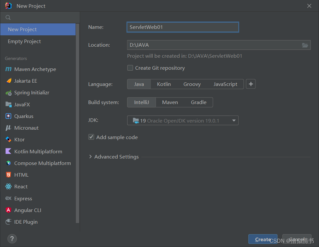Expand Advanced Settings section
Viewport: 319px width, 247px height.
114,157
